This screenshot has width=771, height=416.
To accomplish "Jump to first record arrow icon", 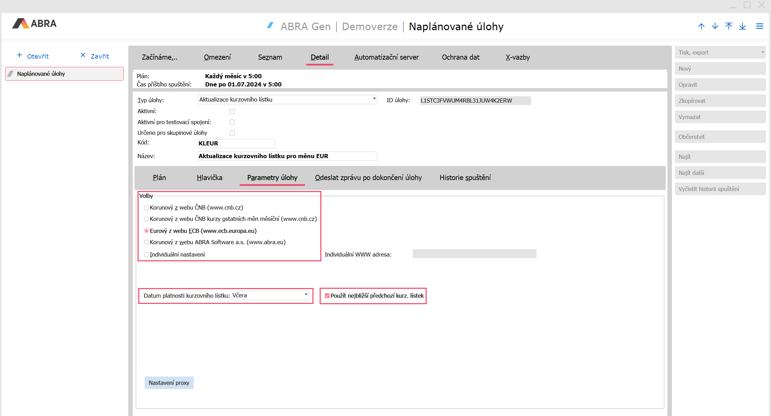I will [x=729, y=26].
